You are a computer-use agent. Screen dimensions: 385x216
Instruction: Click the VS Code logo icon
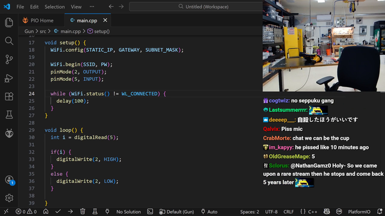click(x=7, y=7)
